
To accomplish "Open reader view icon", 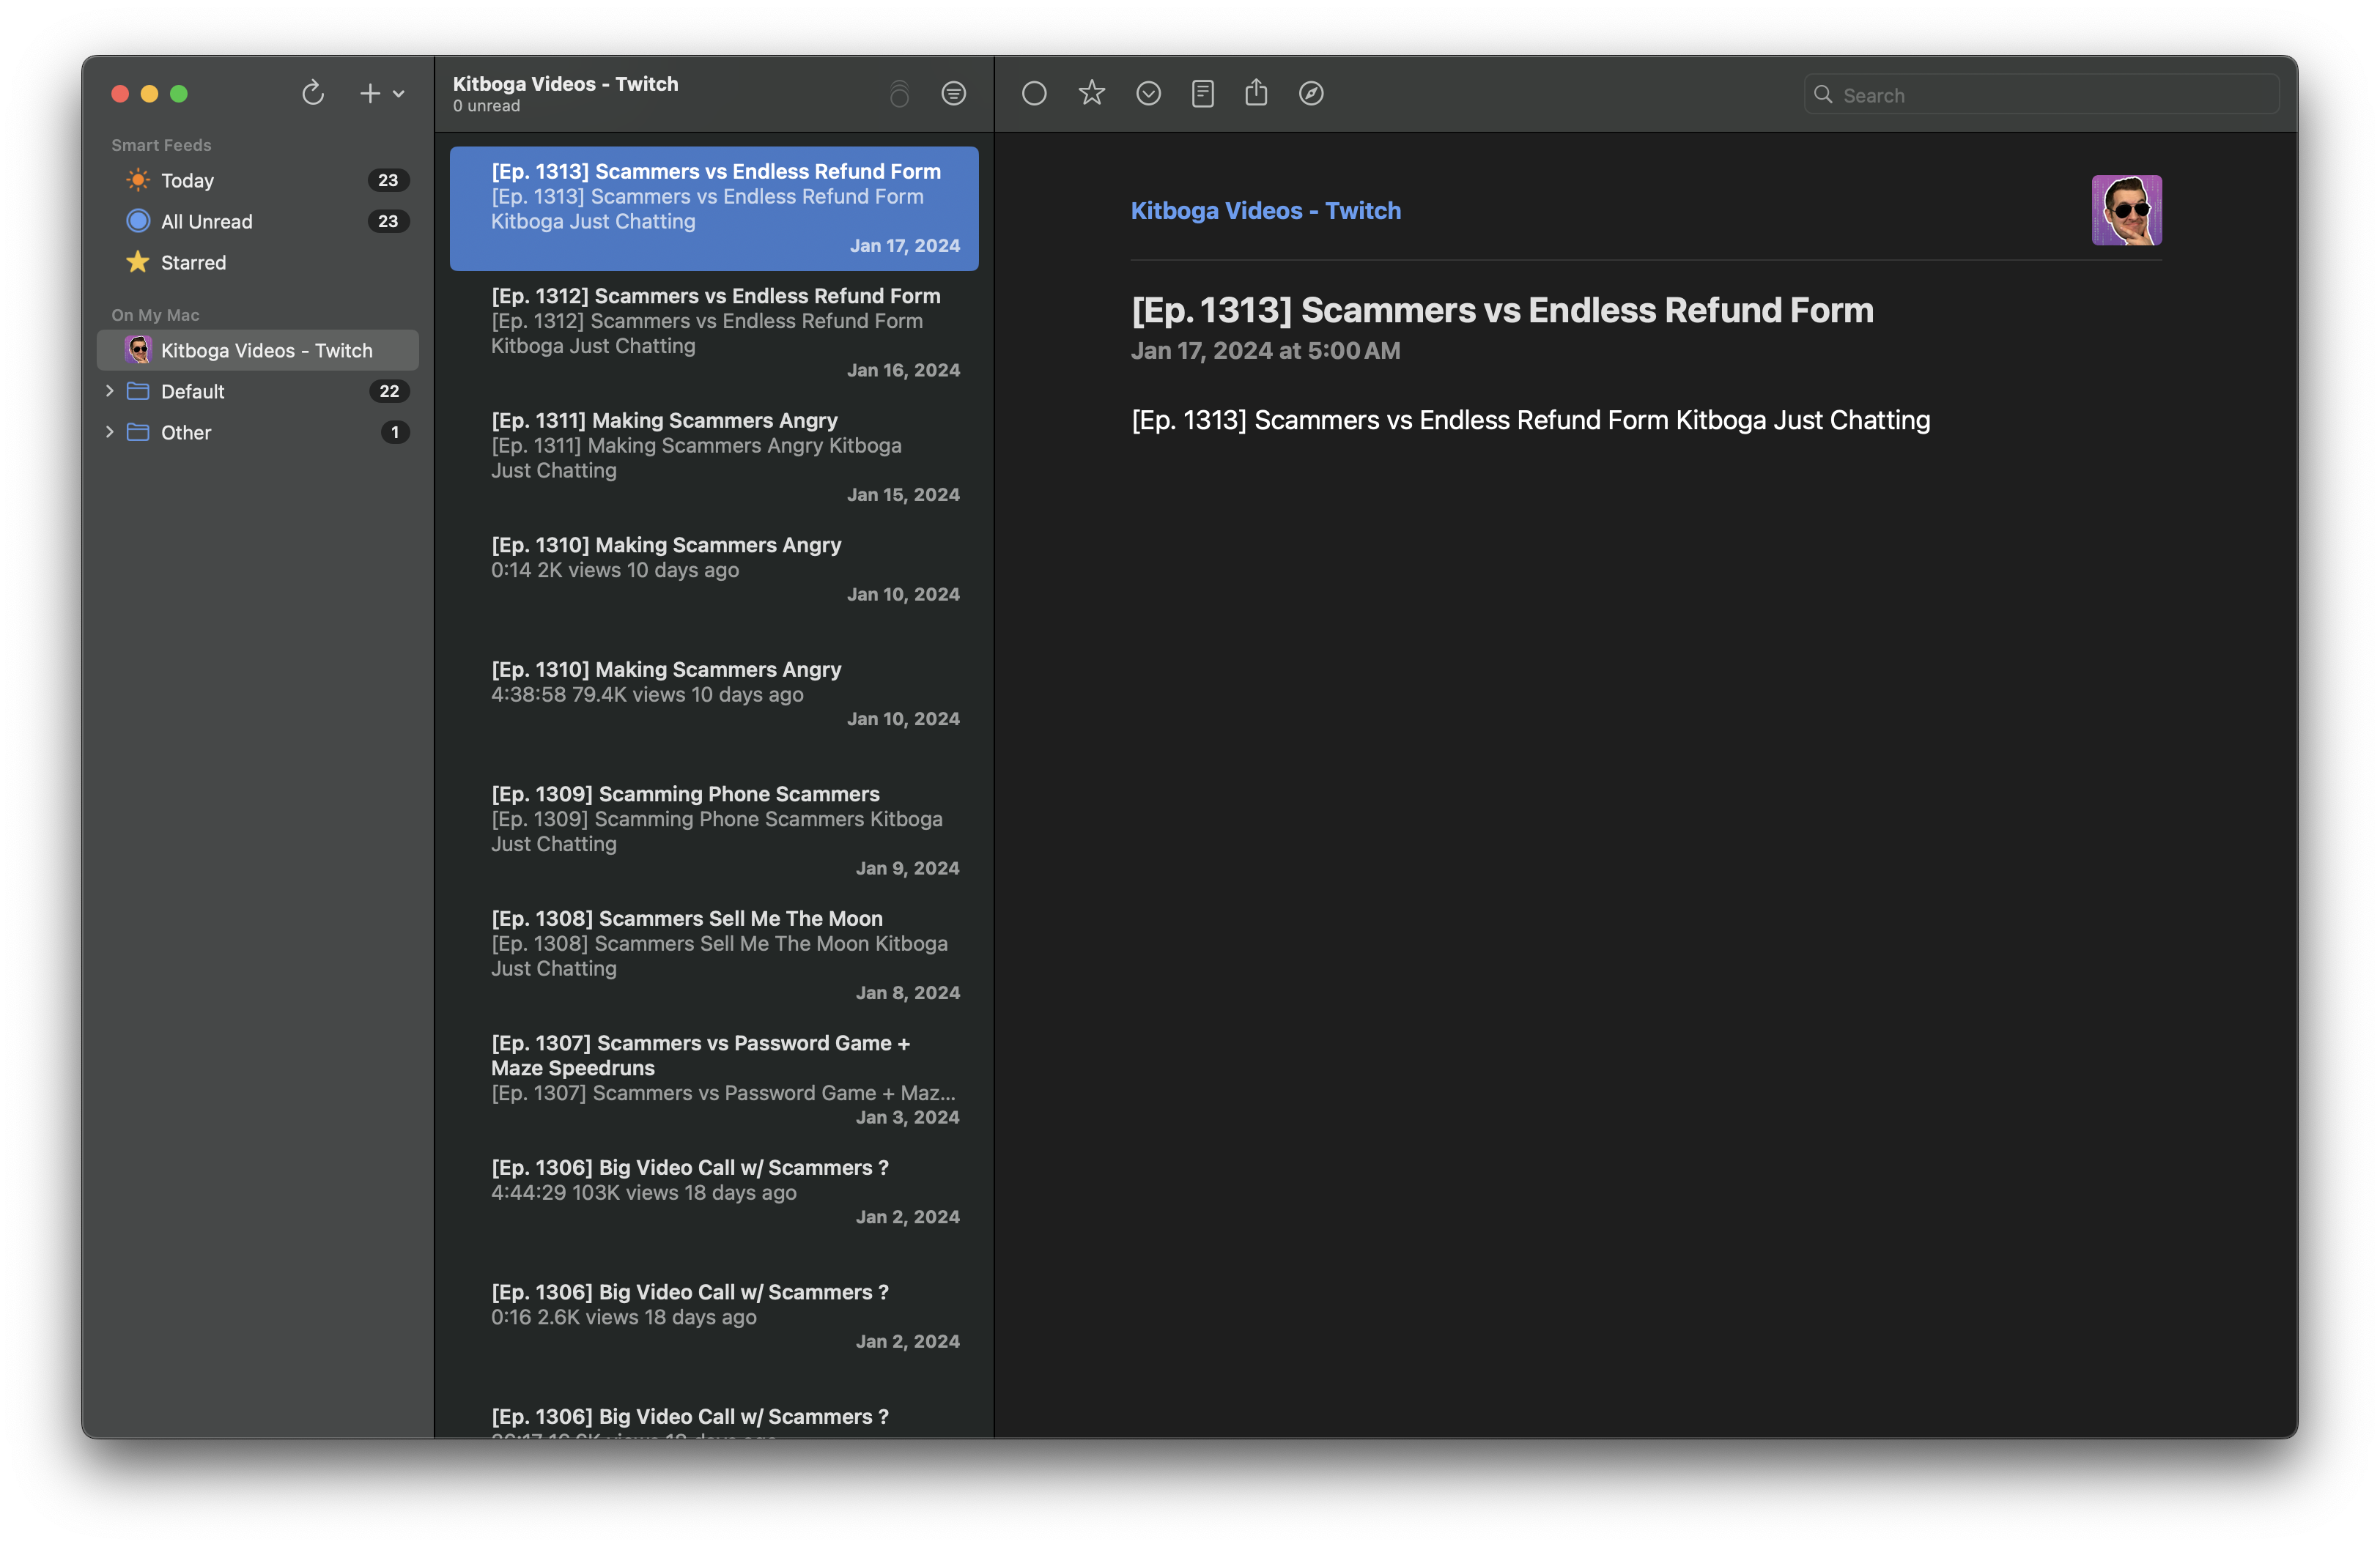I will (x=1203, y=93).
